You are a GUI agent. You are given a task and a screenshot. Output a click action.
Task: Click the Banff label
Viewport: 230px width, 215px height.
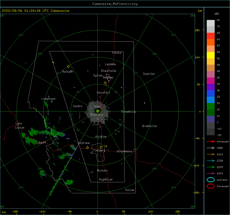(x=42, y=142)
